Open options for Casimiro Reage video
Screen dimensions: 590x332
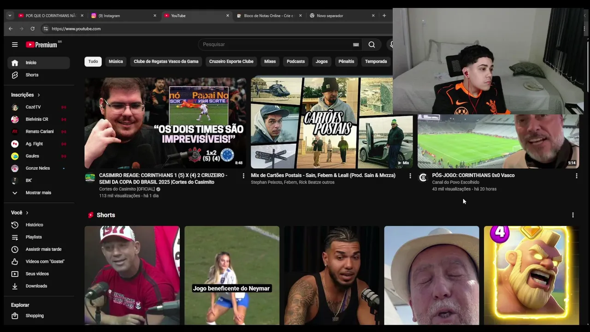point(243,176)
